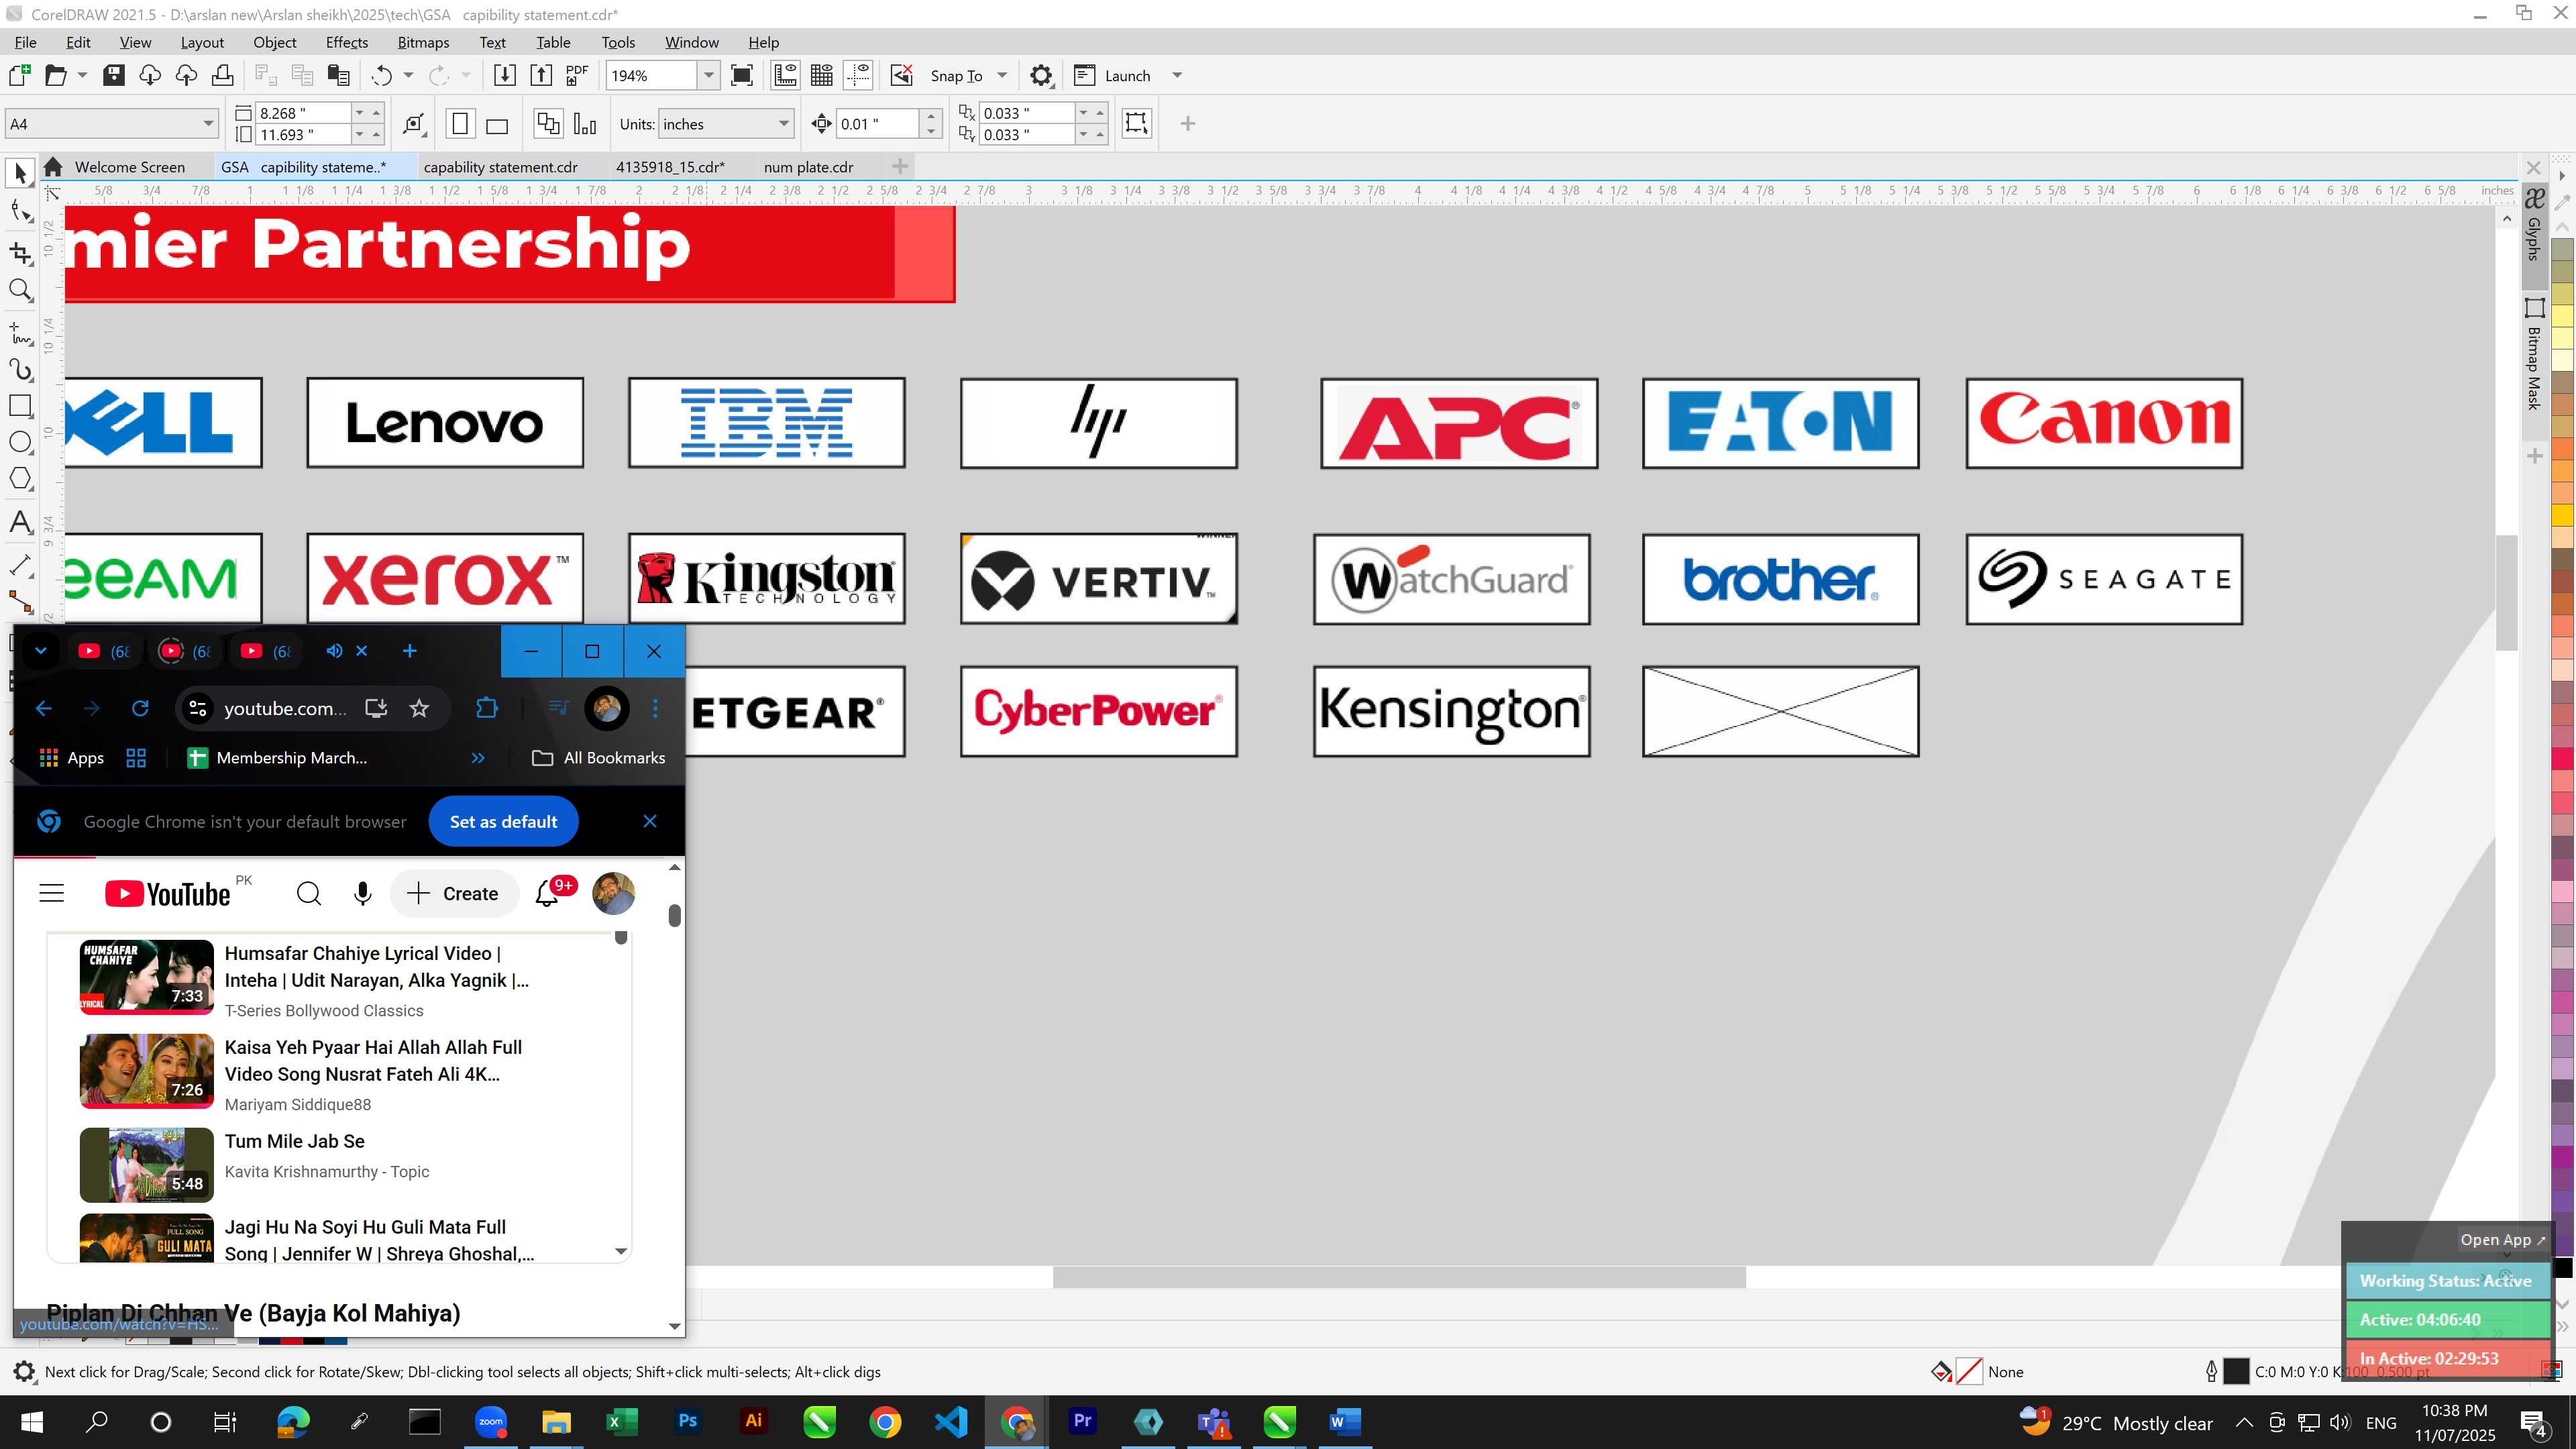Viewport: 2576px width, 1449px height.
Task: Select the Artistic Media tool
Action: 20,369
